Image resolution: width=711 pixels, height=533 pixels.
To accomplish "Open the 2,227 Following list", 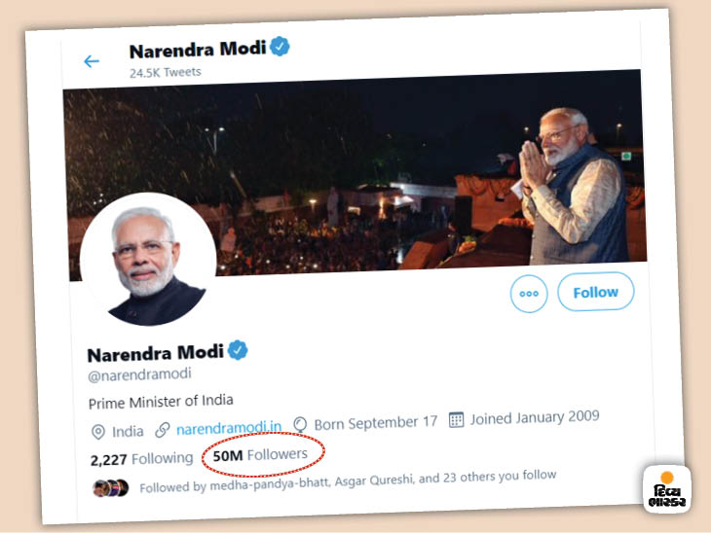I will [x=141, y=459].
